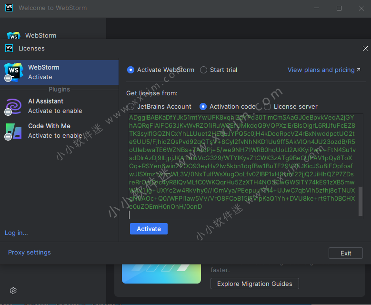Choose the Start trial radio option
Screen dimensions: 371x305
(x=204, y=70)
